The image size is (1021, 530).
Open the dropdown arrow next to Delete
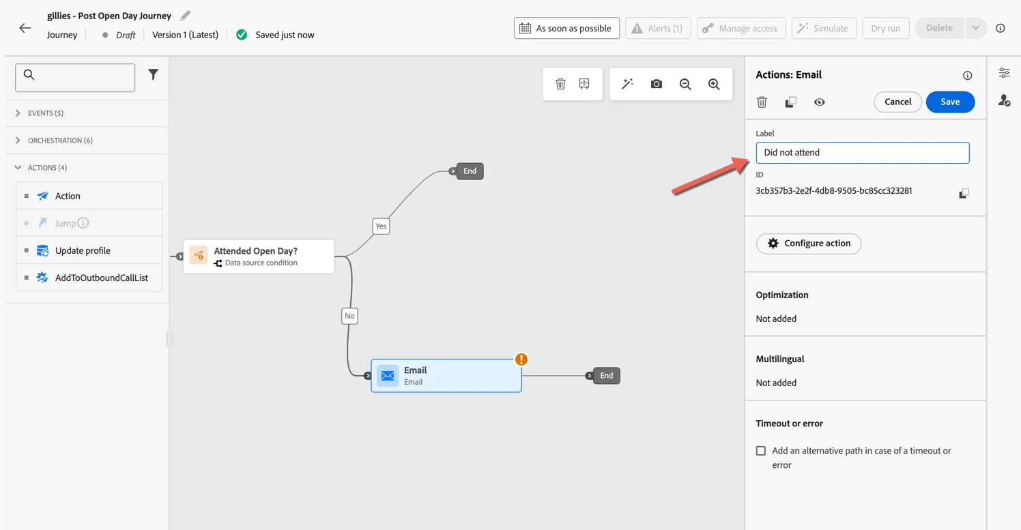pyautogui.click(x=975, y=28)
